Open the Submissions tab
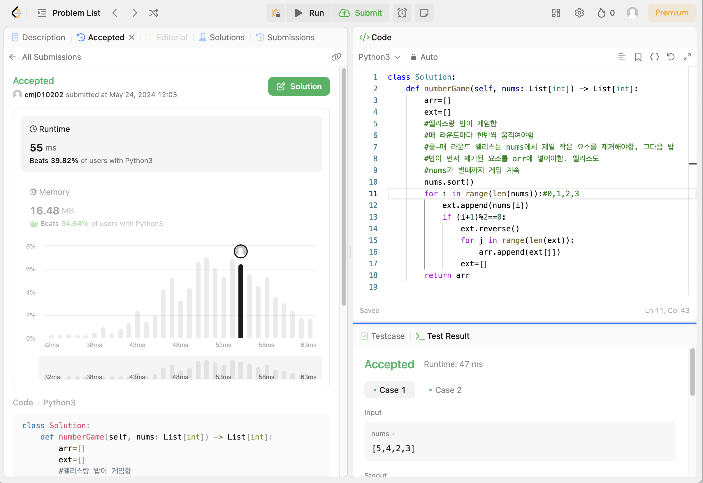The height and width of the screenshot is (483, 703). pyautogui.click(x=285, y=37)
